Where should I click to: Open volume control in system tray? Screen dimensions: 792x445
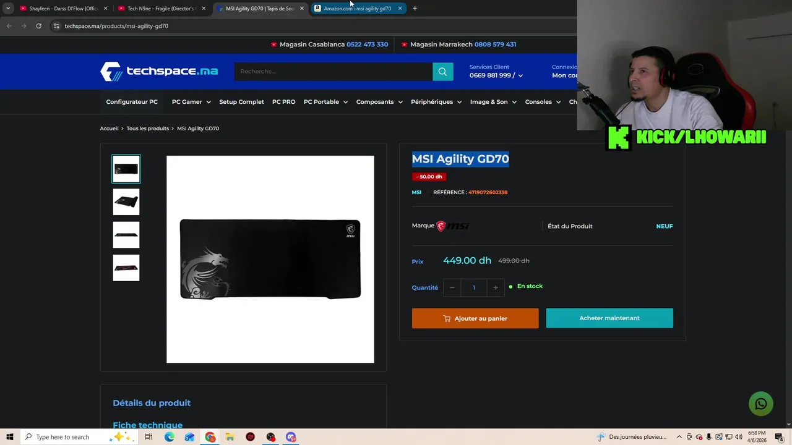tap(739, 437)
